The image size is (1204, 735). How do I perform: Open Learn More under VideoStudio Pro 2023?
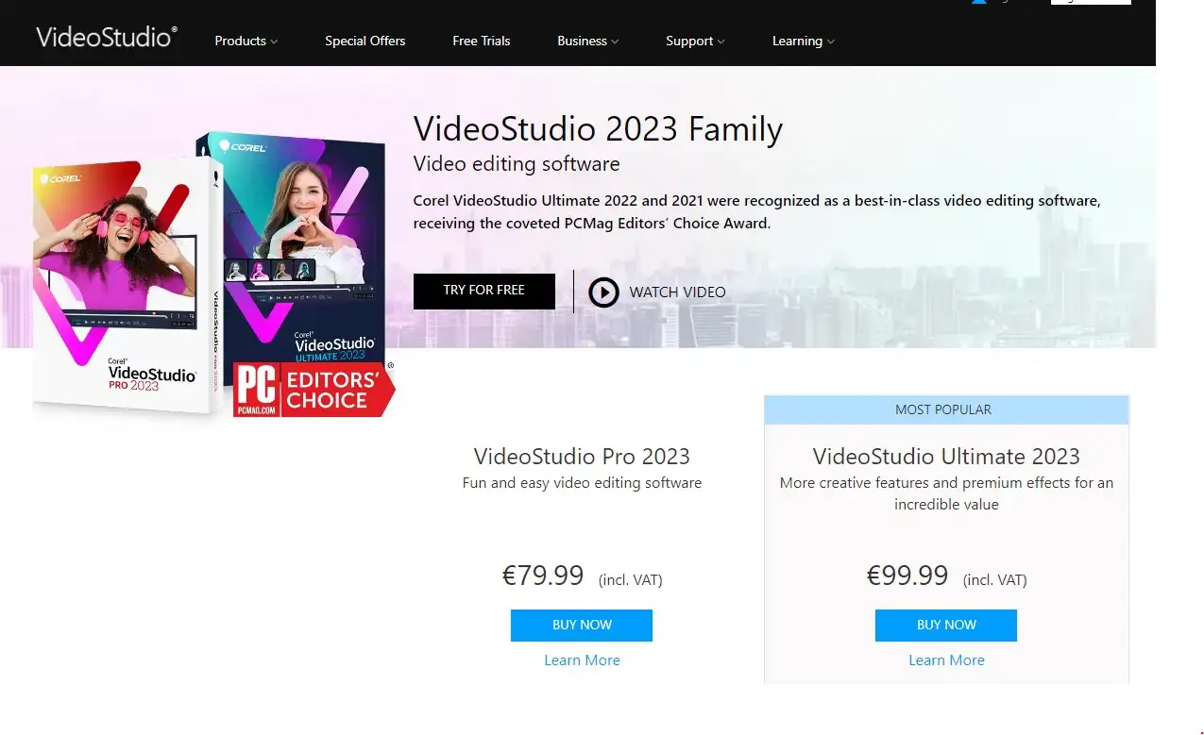(582, 660)
